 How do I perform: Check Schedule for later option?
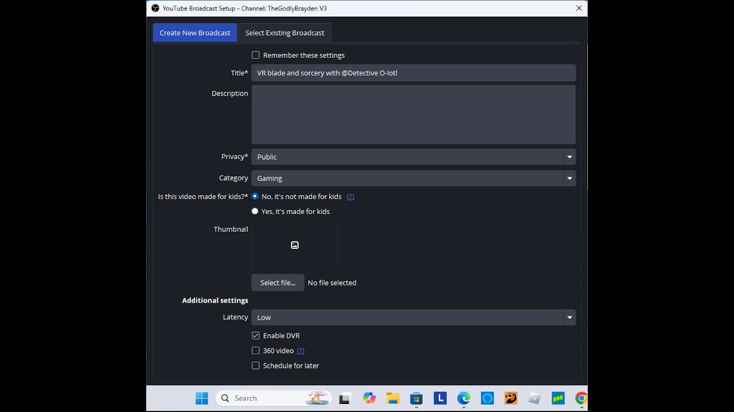tap(256, 366)
